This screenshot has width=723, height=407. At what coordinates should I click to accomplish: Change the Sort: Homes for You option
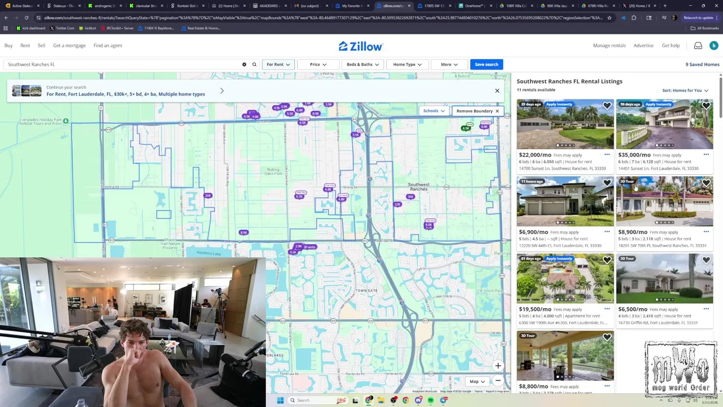(x=685, y=90)
